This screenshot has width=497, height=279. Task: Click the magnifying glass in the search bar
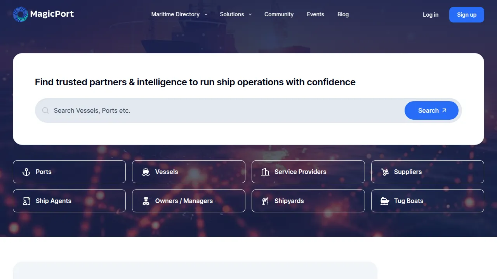(x=45, y=110)
